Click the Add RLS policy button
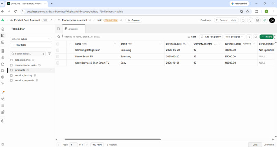Image resolution: width=277 pixels, height=147 pixels. [x=211, y=37]
